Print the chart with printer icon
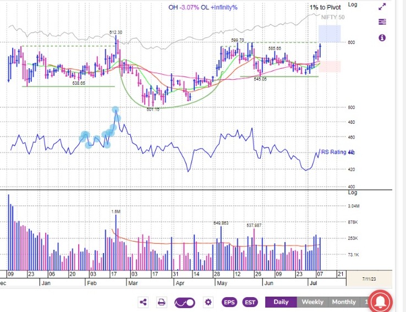The height and width of the screenshot is (312, 406). click(162, 302)
